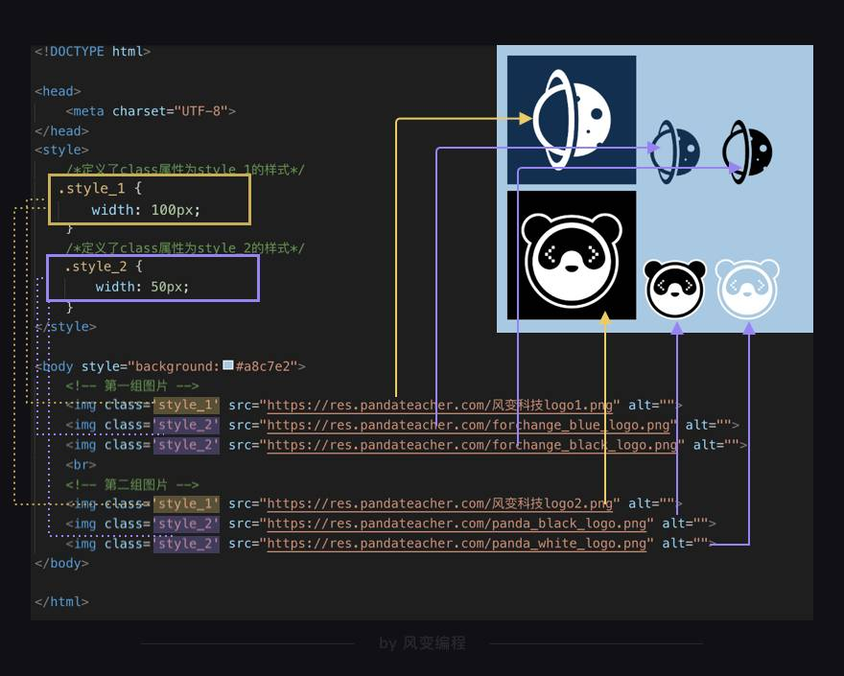Click the closing </style> tag
Viewport: 844px width, 676px height.
[x=65, y=327]
